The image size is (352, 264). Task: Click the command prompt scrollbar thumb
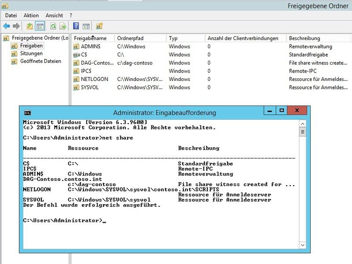click(x=302, y=132)
